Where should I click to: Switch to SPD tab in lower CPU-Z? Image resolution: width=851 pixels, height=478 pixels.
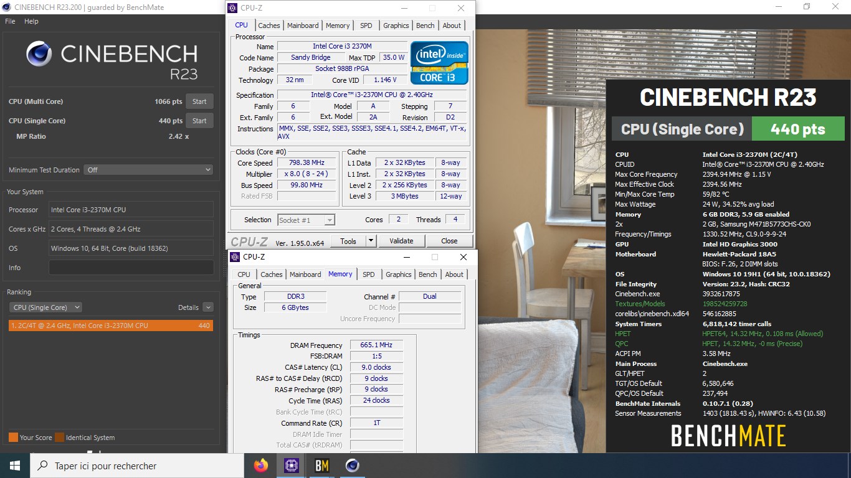[369, 274]
